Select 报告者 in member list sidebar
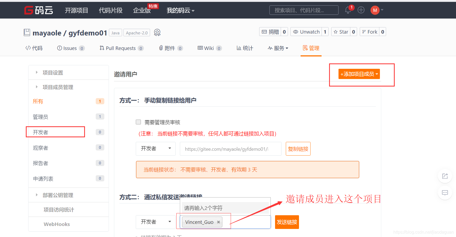 tap(69, 163)
